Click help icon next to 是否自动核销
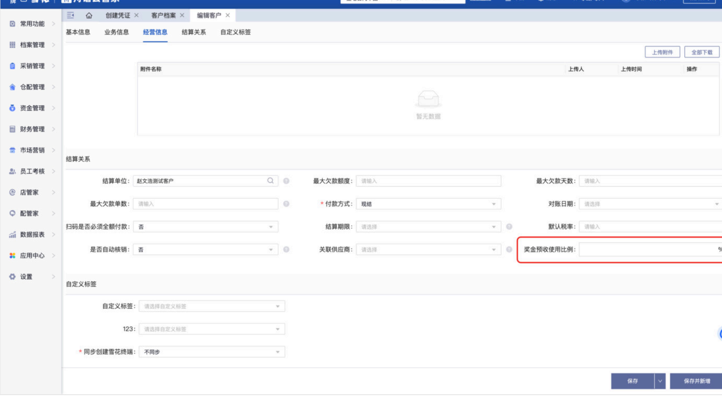This screenshot has width=722, height=398. [x=286, y=250]
